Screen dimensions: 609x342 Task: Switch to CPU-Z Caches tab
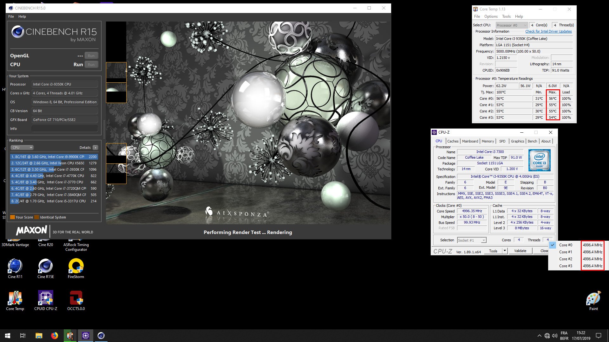(453, 141)
